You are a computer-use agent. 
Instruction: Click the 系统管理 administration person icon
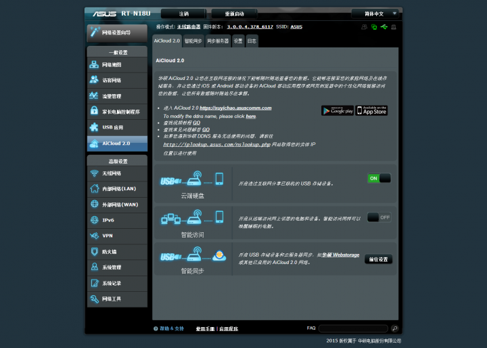coord(95,267)
